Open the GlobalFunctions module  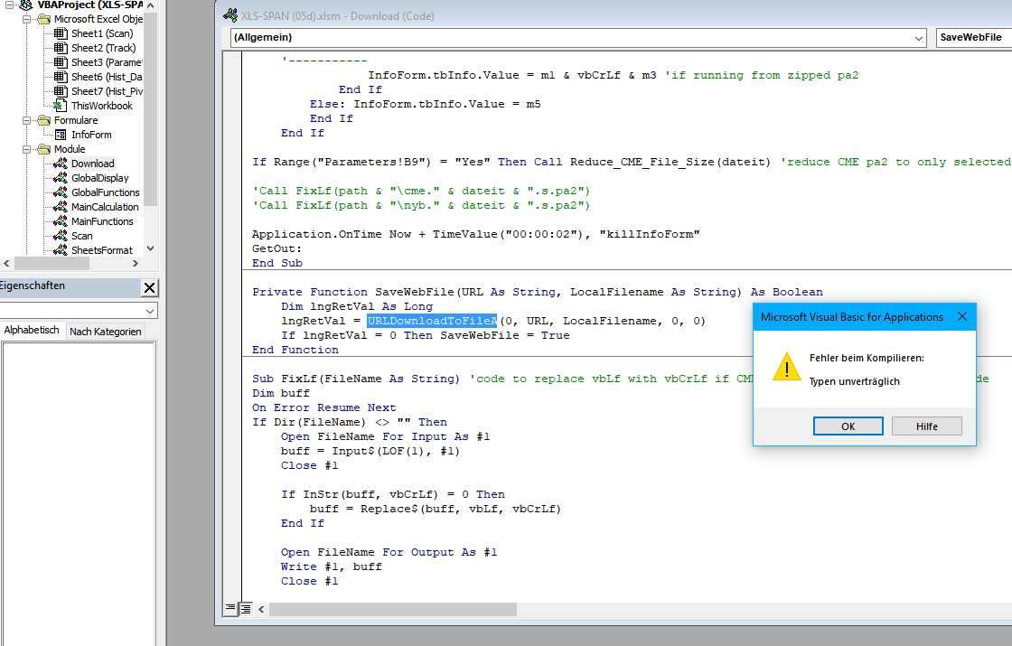coord(105,192)
